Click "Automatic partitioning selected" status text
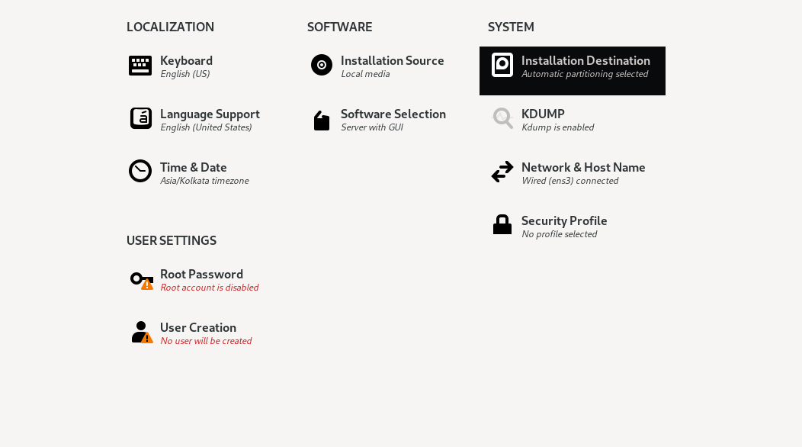The height and width of the screenshot is (447, 802). point(585,74)
